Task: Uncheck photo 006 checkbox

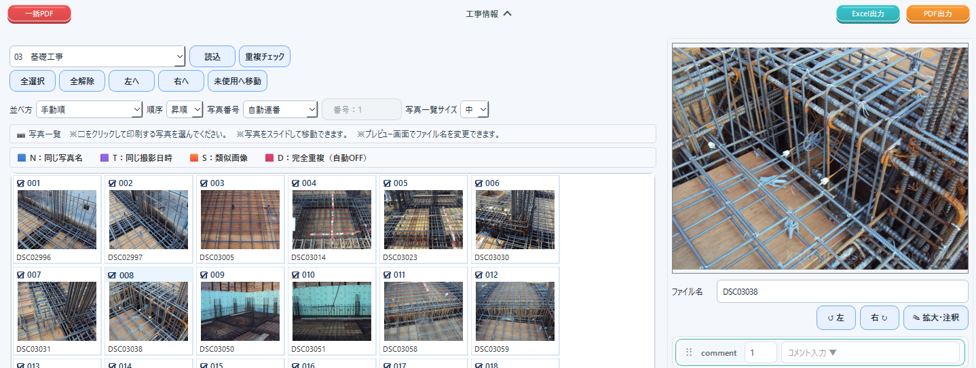Action: tap(478, 183)
